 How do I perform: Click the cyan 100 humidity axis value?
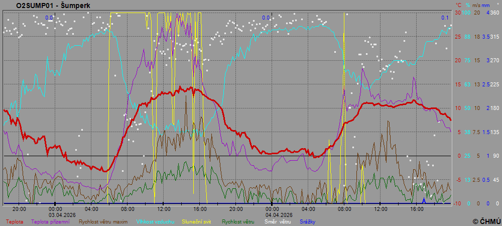click(x=466, y=13)
